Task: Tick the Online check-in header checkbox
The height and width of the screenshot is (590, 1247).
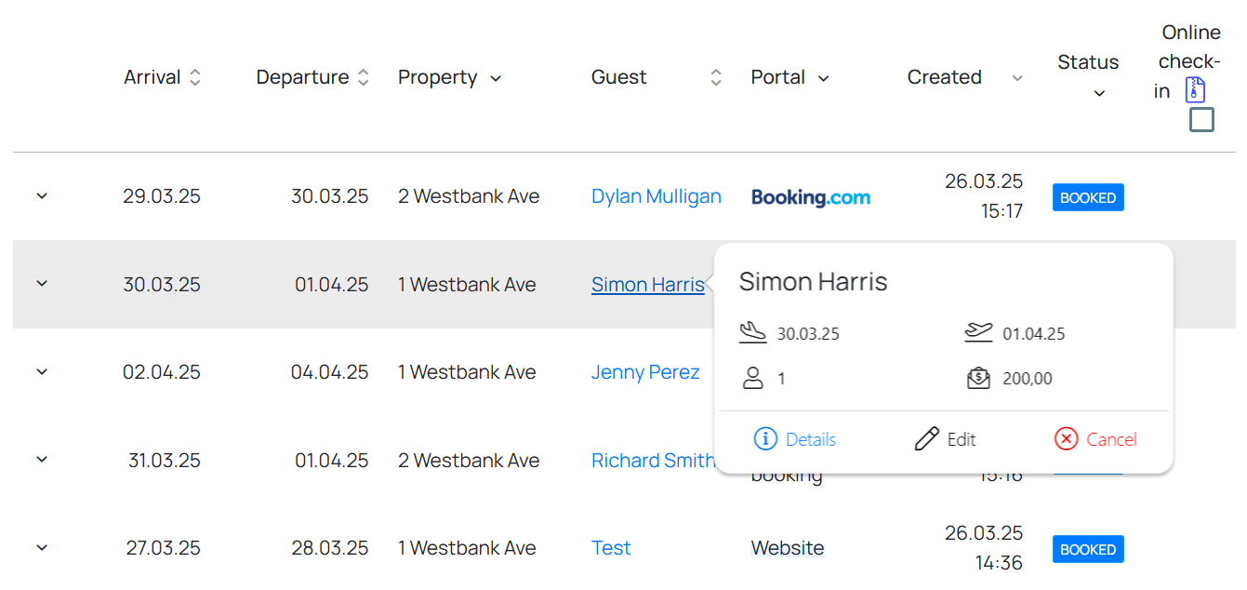Action: tap(1201, 120)
